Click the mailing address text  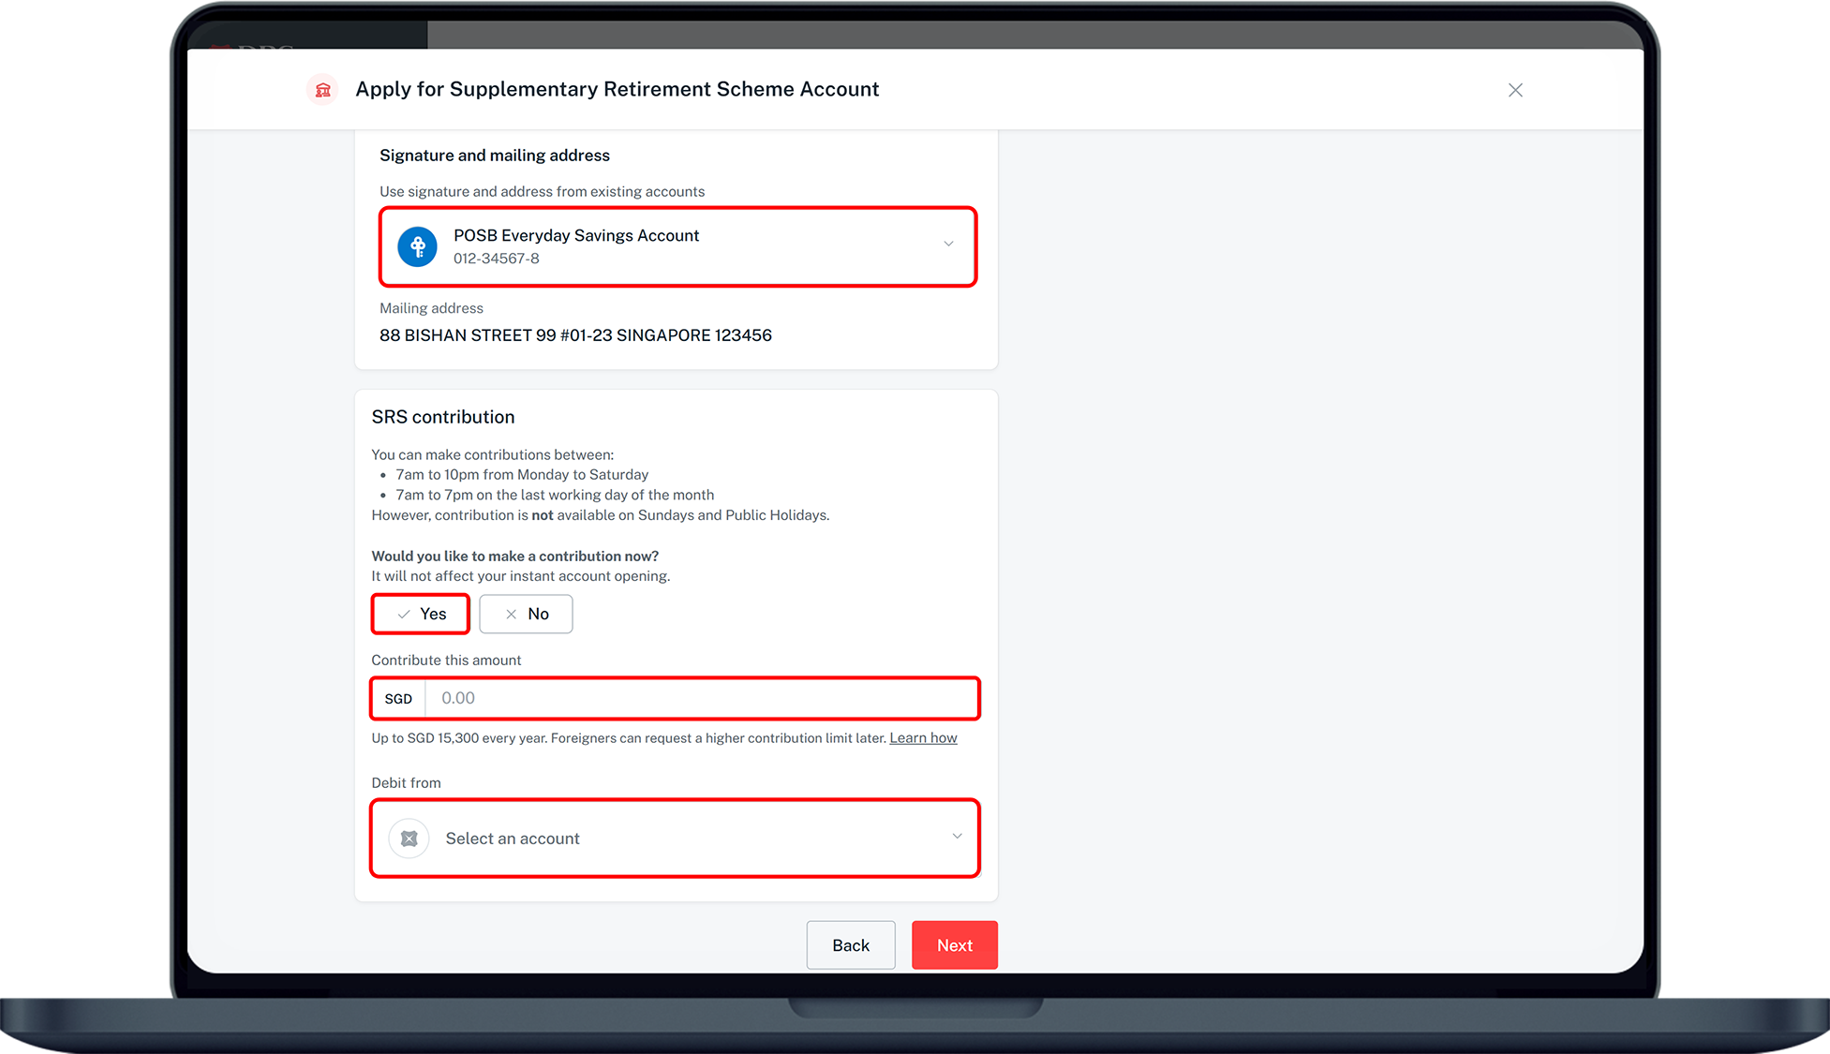575,335
